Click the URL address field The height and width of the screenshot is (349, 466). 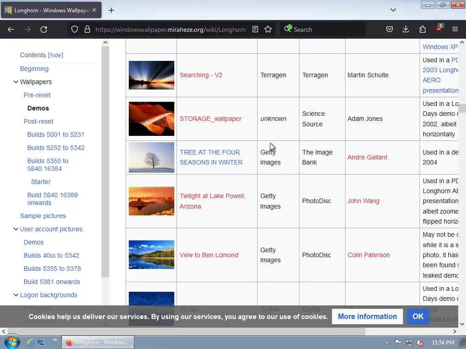pos(170,30)
